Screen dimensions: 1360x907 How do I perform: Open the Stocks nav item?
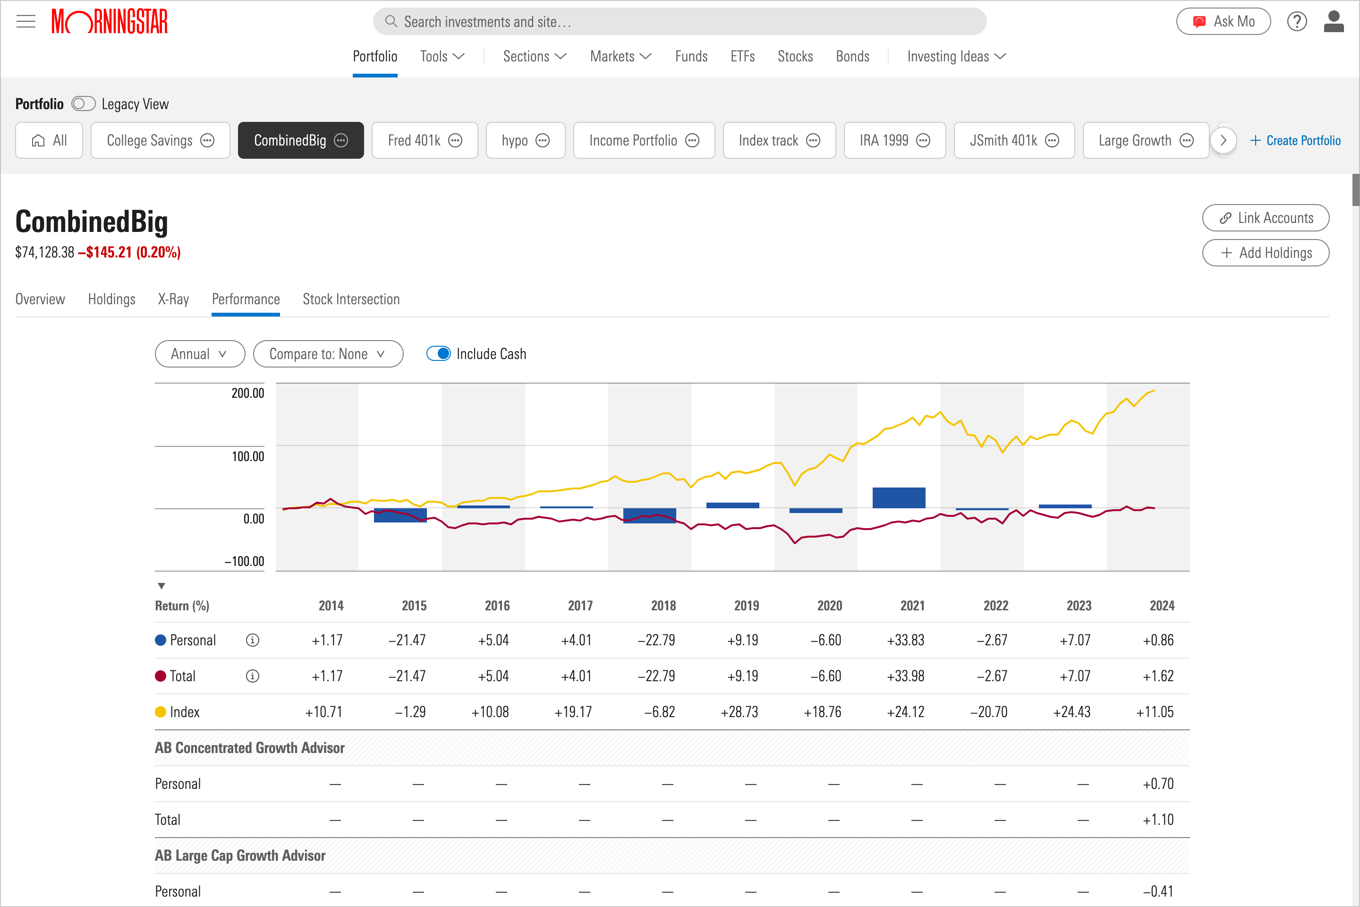click(x=795, y=56)
